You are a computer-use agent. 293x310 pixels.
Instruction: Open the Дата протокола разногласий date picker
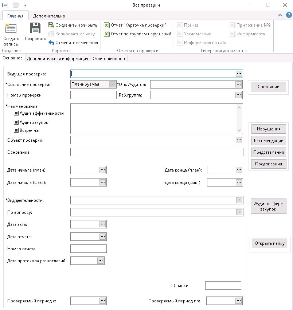[x=101, y=260]
